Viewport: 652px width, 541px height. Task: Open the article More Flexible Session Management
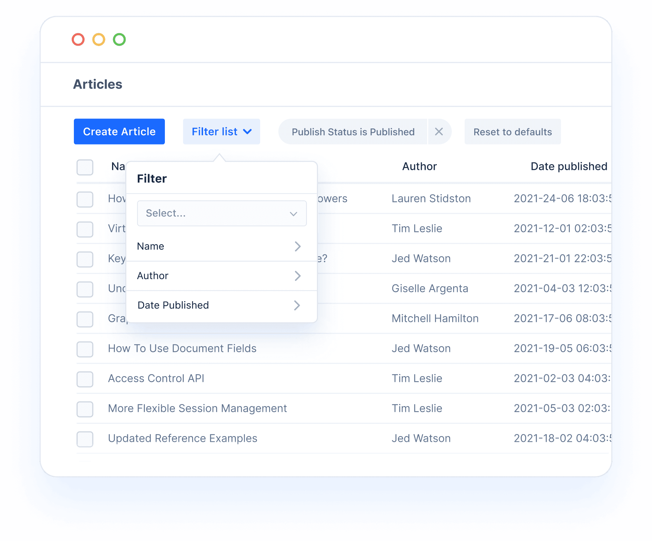coord(197,409)
